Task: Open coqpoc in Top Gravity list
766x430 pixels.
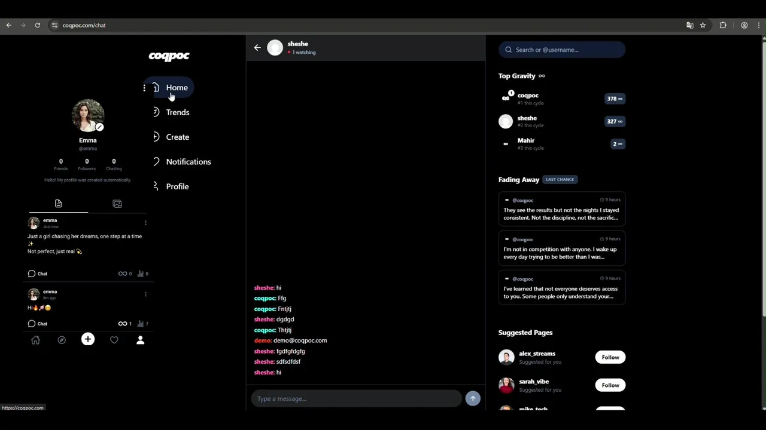Action: point(562,99)
